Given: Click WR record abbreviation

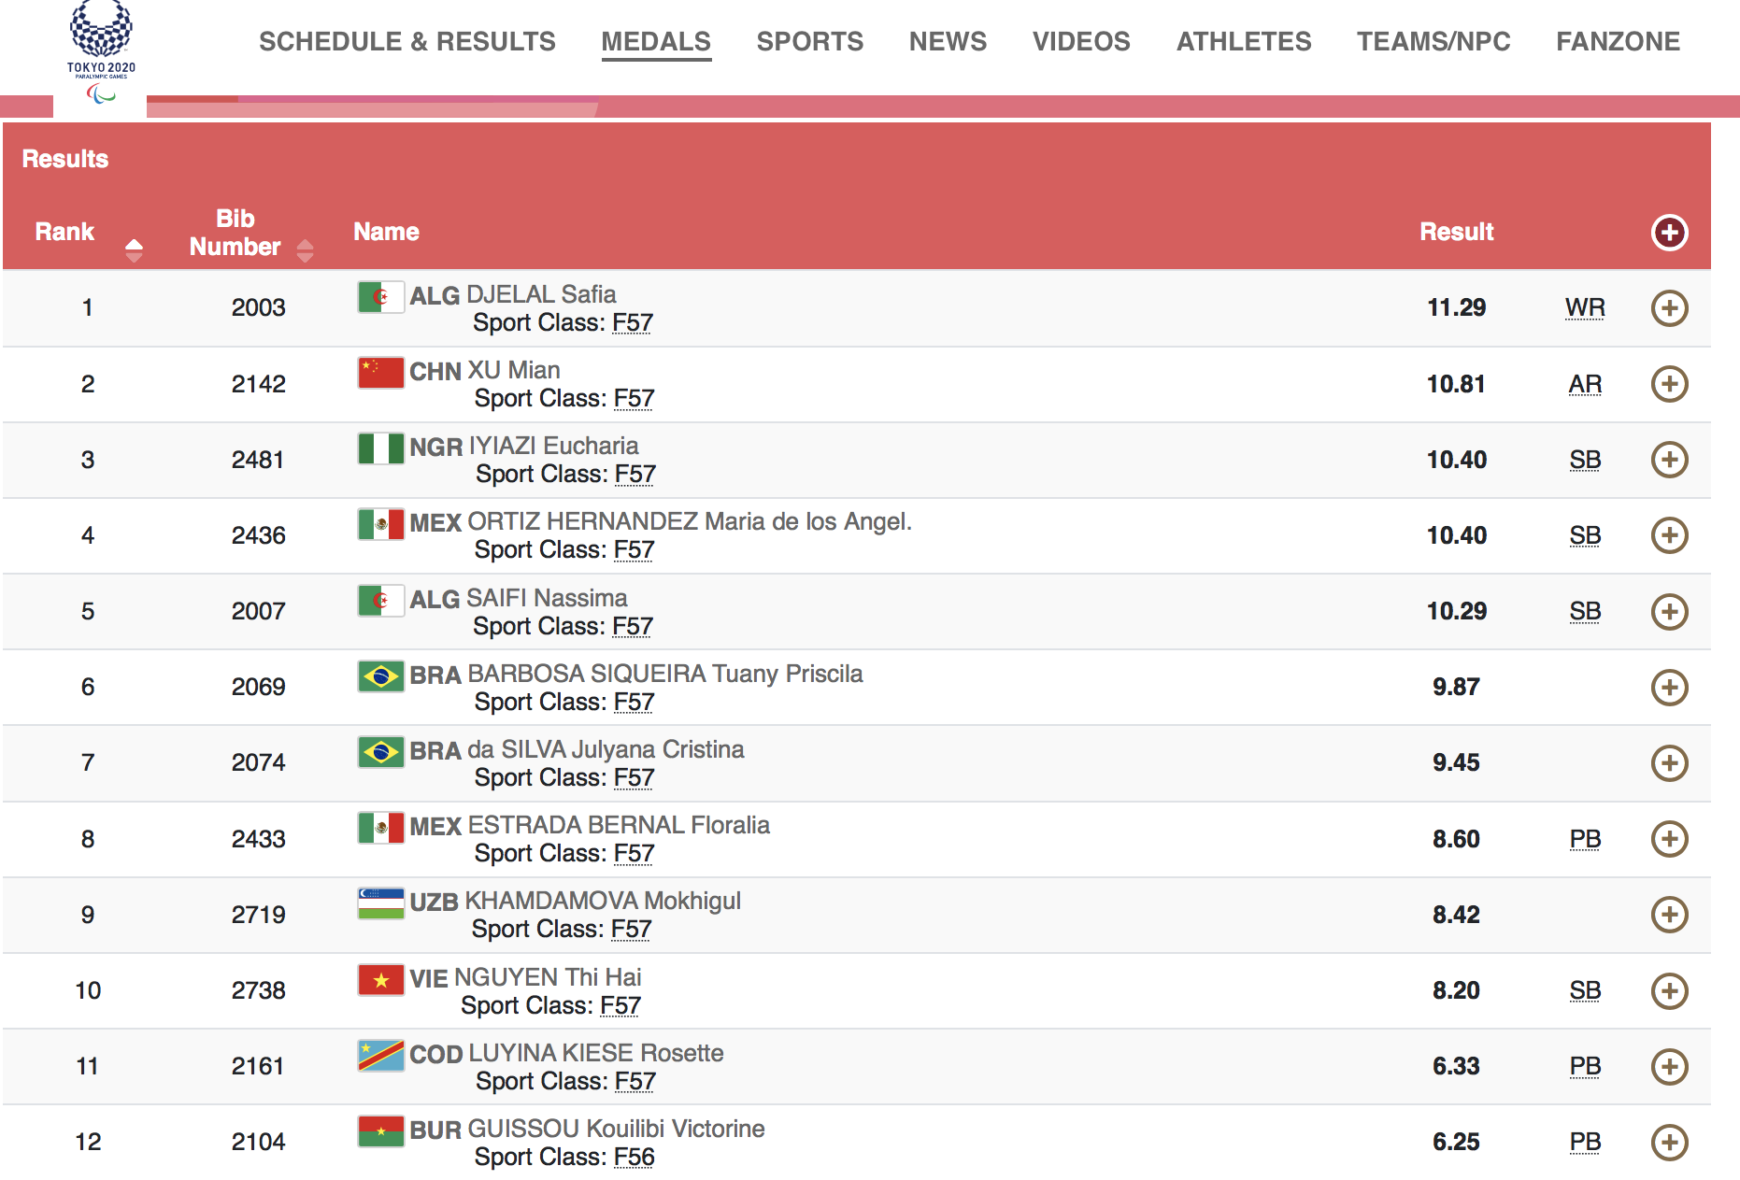Looking at the screenshot, I should 1585,307.
